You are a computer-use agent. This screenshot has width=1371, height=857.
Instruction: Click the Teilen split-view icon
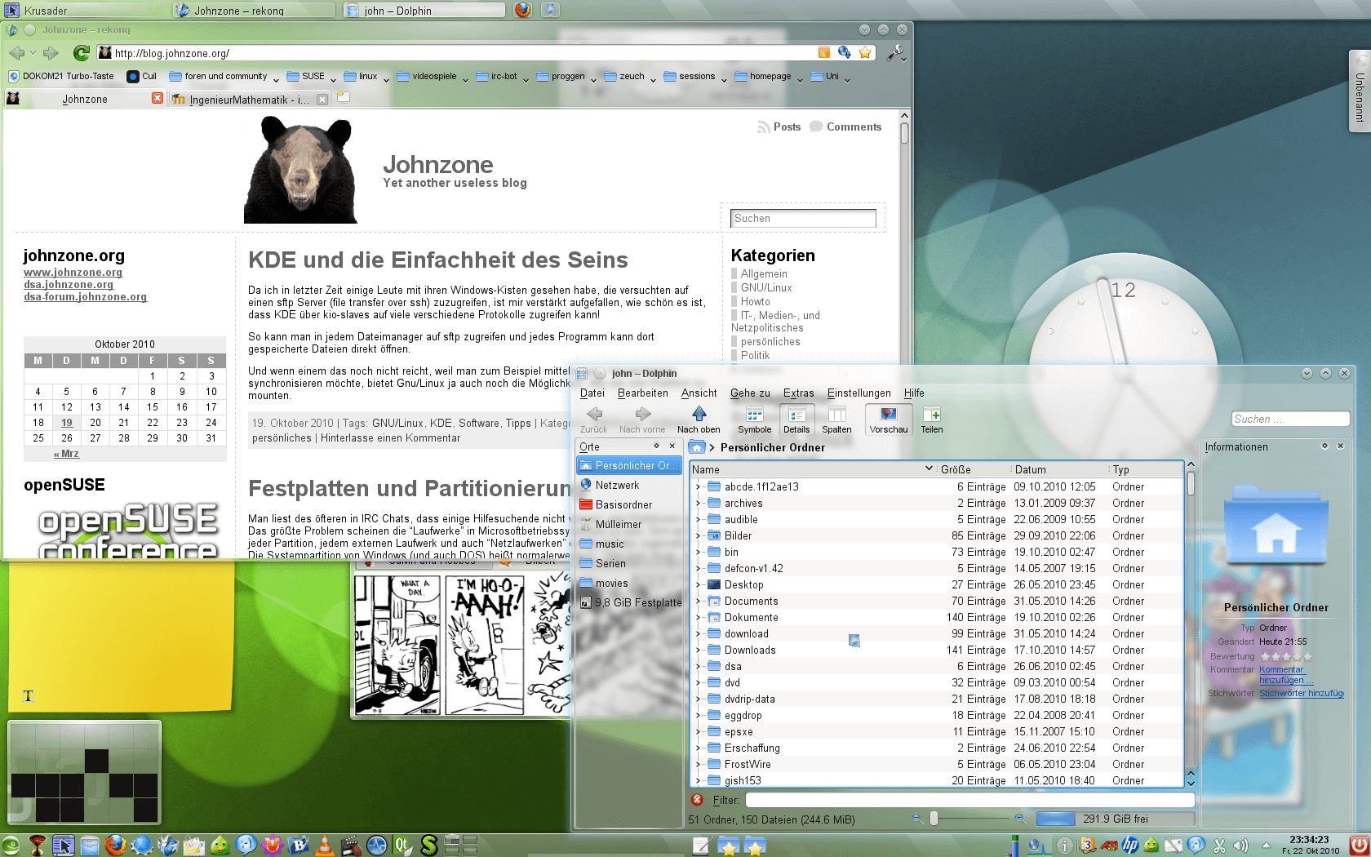[x=931, y=420]
